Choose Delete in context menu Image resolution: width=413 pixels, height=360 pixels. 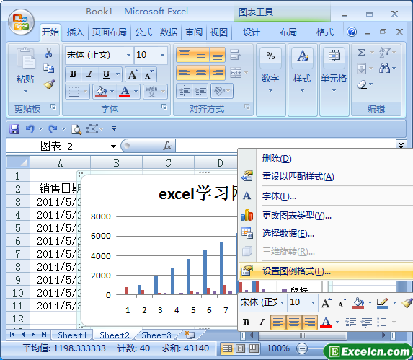(326, 159)
